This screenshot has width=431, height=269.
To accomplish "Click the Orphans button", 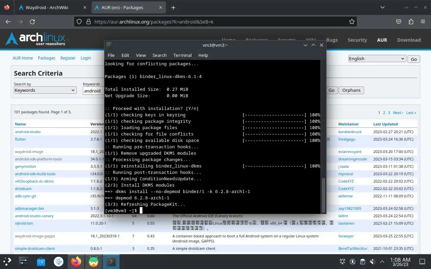I will 351,90.
